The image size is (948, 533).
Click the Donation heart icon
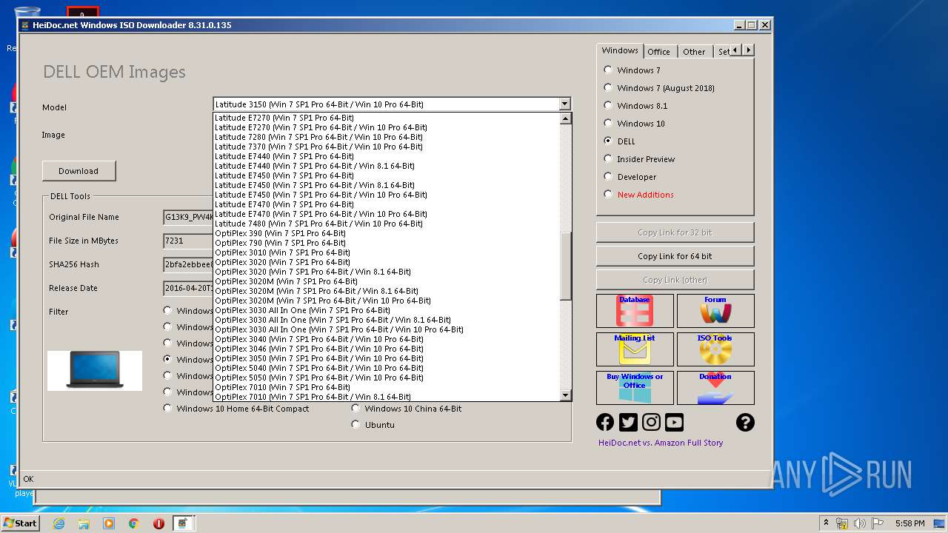click(x=715, y=388)
